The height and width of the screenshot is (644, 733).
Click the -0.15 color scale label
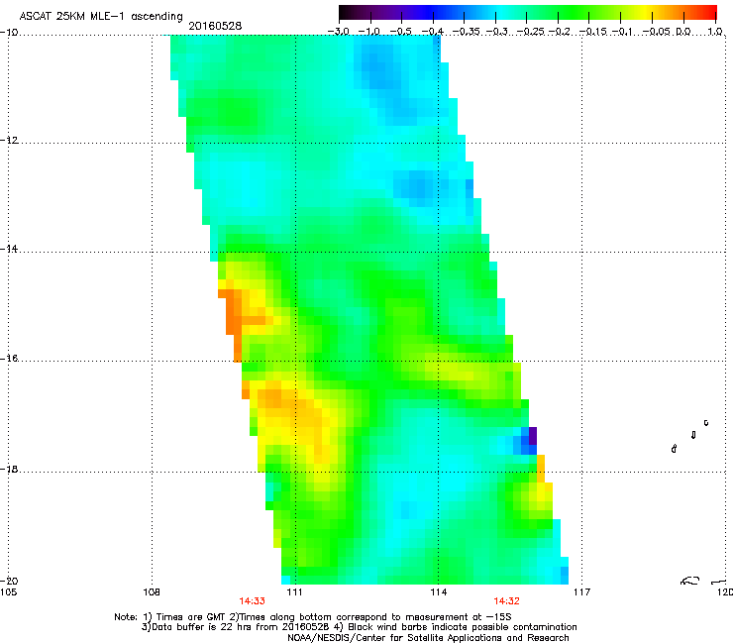click(592, 32)
